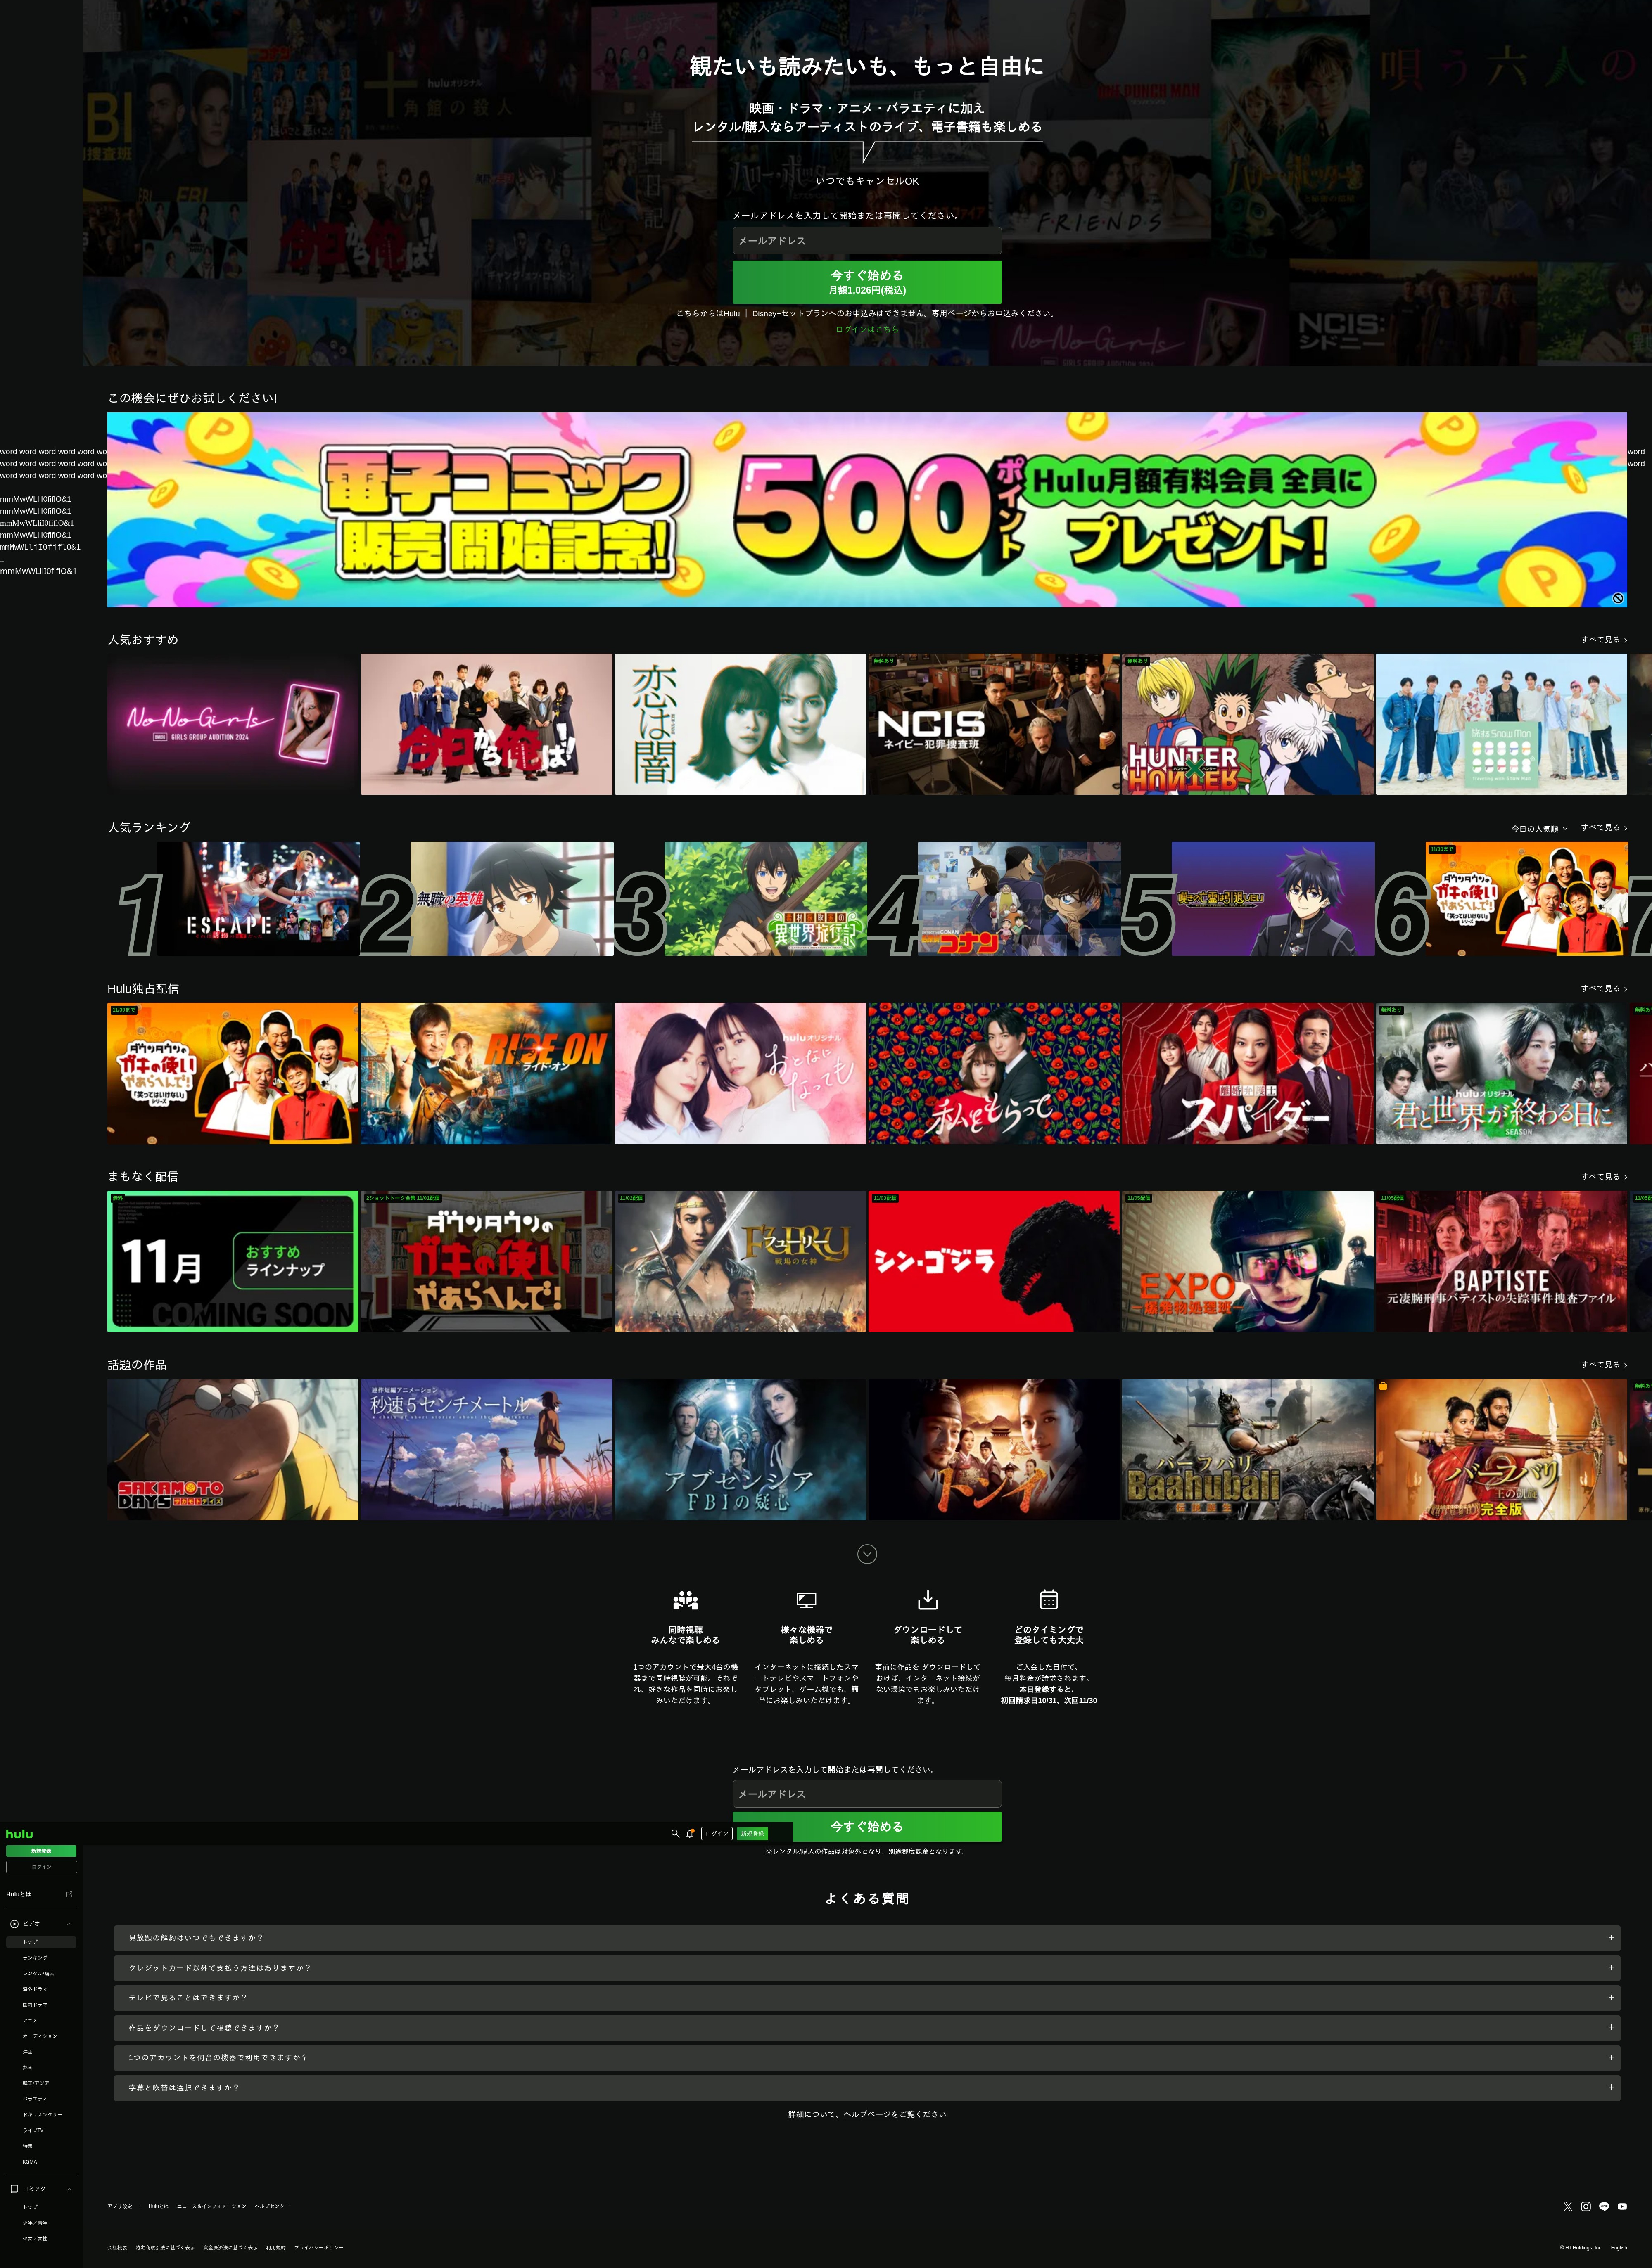Expand FAQ 字幕と吹替は選択できますか？
The width and height of the screenshot is (1652, 2268).
point(867,2088)
